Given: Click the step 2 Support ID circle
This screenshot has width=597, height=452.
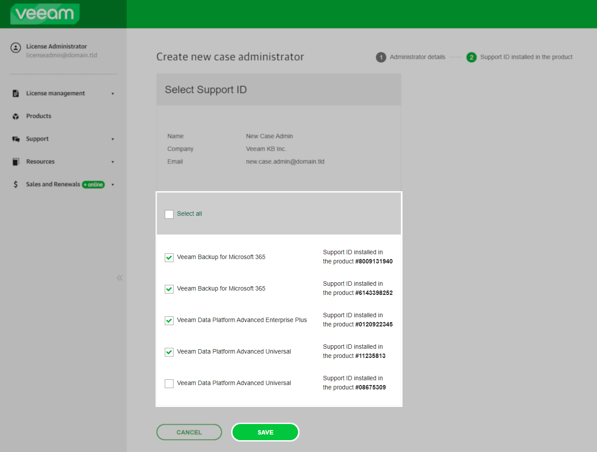Looking at the screenshot, I should [x=472, y=57].
